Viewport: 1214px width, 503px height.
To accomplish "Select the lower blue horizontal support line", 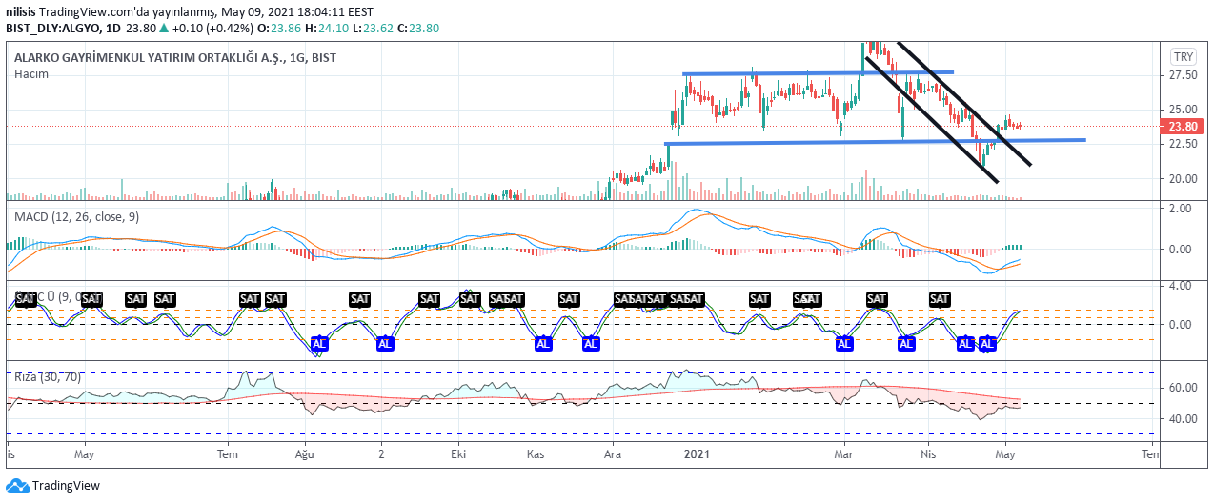I will tap(875, 142).
